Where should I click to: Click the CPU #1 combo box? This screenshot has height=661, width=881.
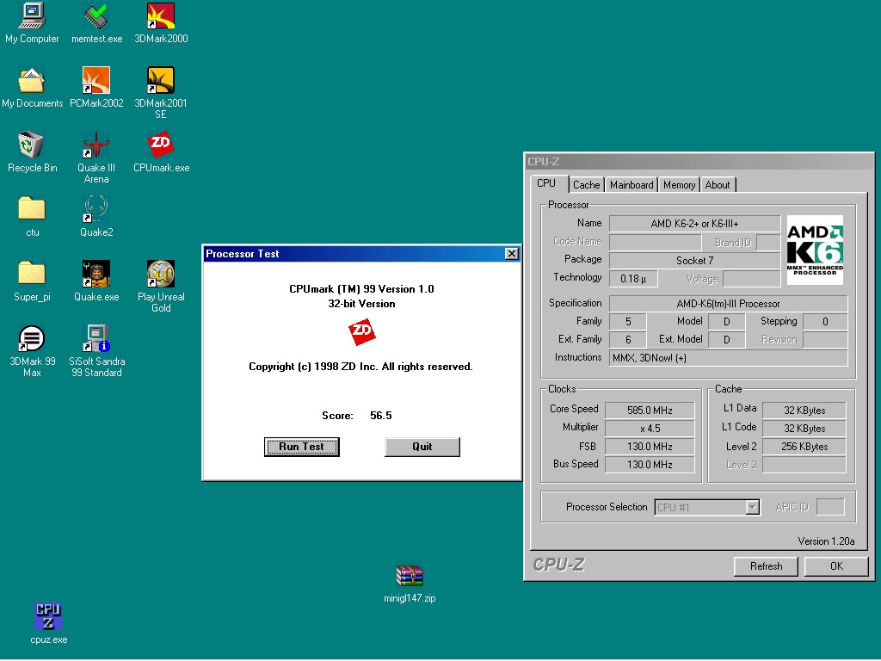tap(707, 507)
